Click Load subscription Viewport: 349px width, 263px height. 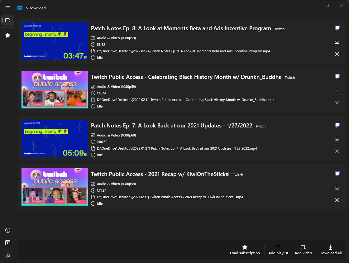pos(245,249)
